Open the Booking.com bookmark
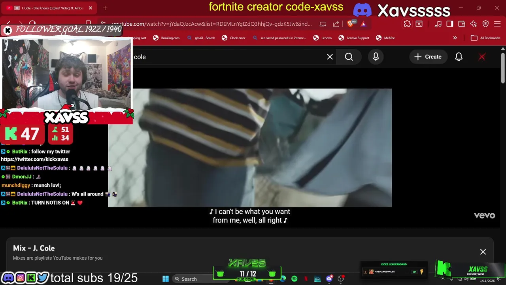Screen dimensions: 506x285 pyautogui.click(x=166, y=38)
